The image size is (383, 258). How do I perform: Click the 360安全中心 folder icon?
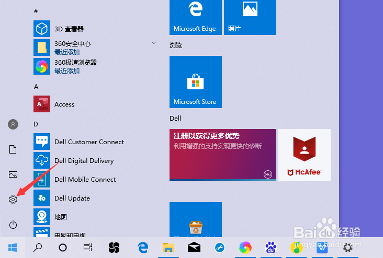pyautogui.click(x=42, y=48)
